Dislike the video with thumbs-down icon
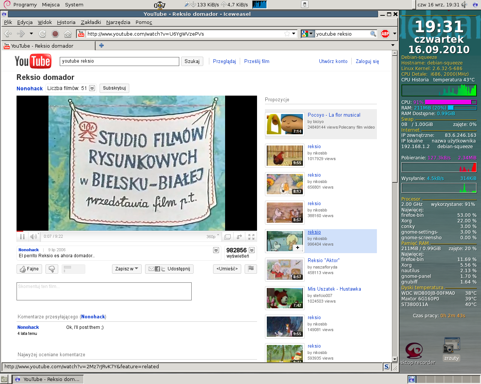 click(x=52, y=269)
